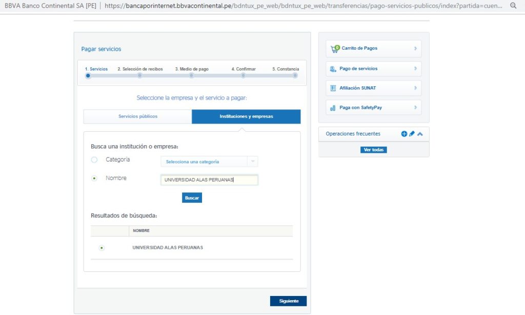This screenshot has height=315, width=525.
Task: Edit frequent operations with pencil icon
Action: (412, 134)
